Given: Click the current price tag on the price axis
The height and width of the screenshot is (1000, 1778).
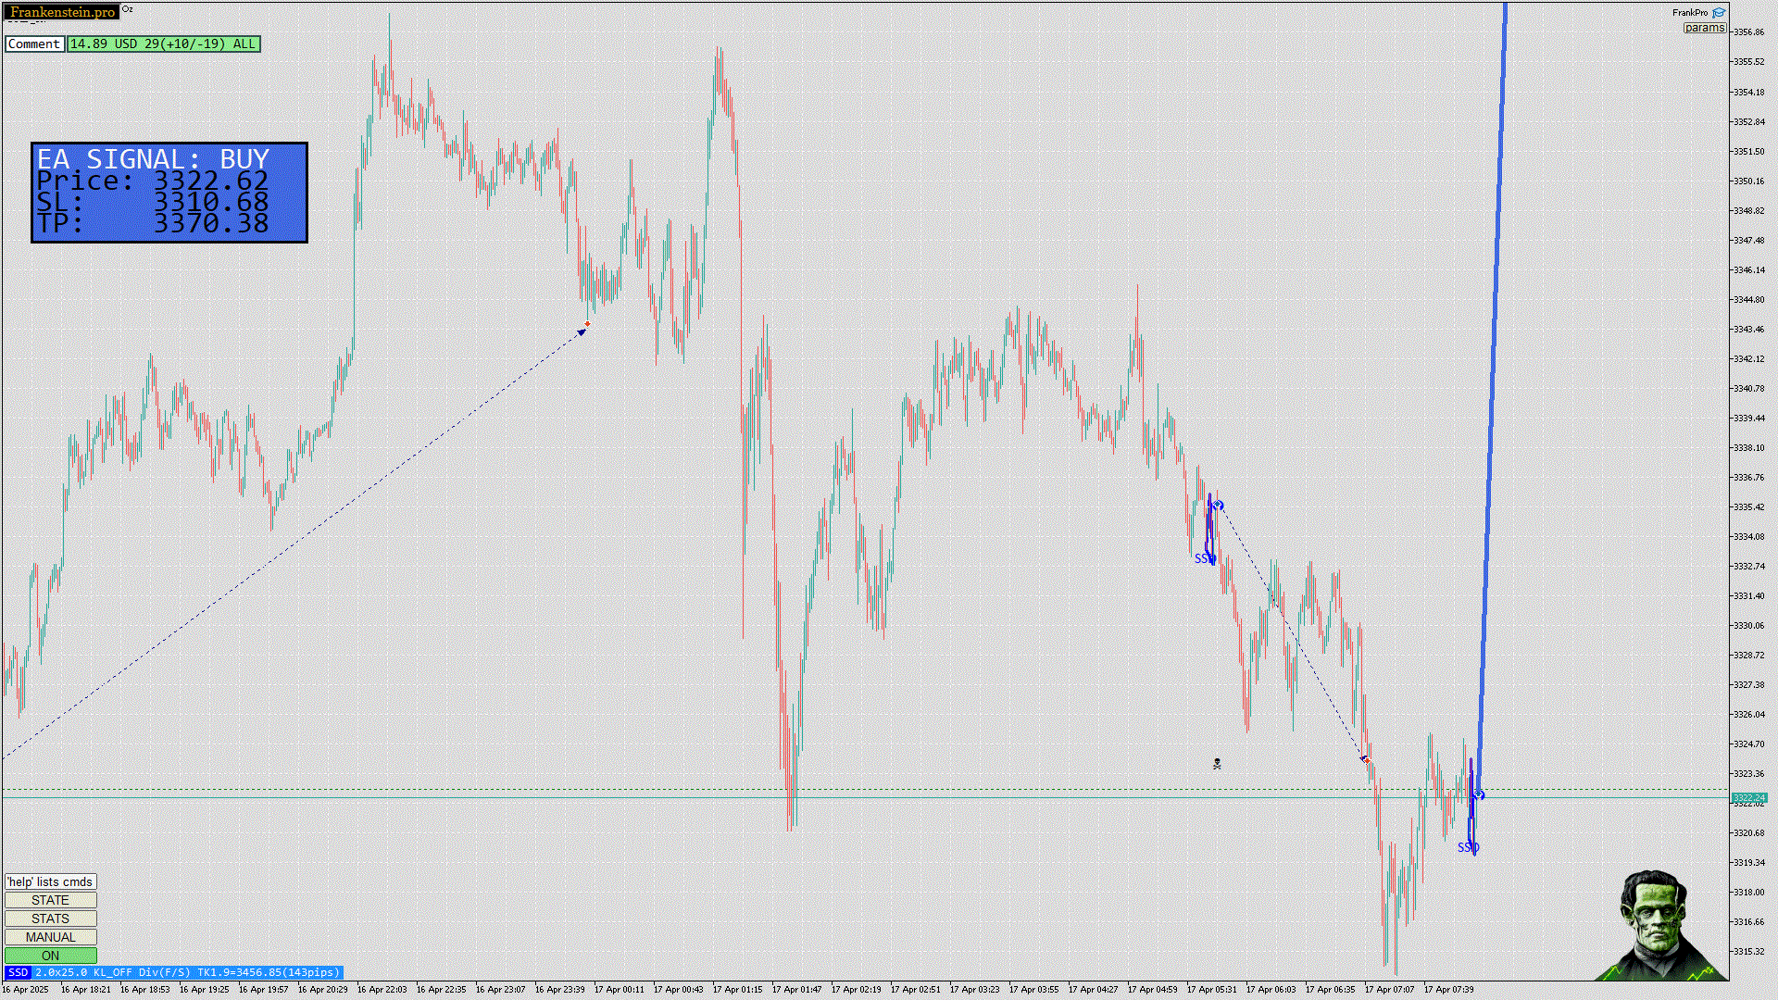Looking at the screenshot, I should point(1748,797).
